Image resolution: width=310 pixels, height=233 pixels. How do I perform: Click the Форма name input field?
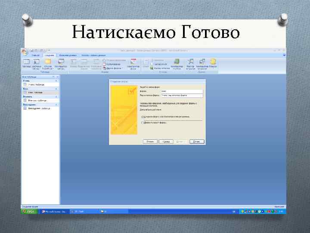click(182, 91)
